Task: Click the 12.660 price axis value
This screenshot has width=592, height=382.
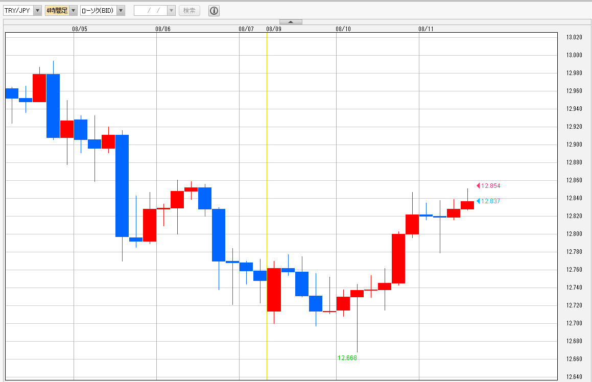Action: click(x=574, y=359)
